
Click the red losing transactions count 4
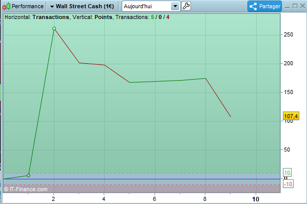click(168, 17)
